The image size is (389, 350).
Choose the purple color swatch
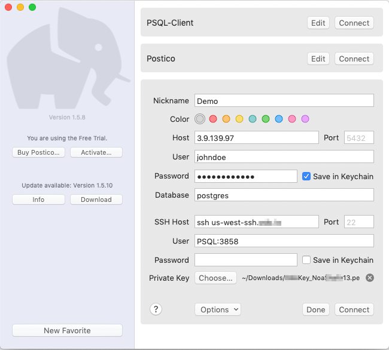point(305,119)
